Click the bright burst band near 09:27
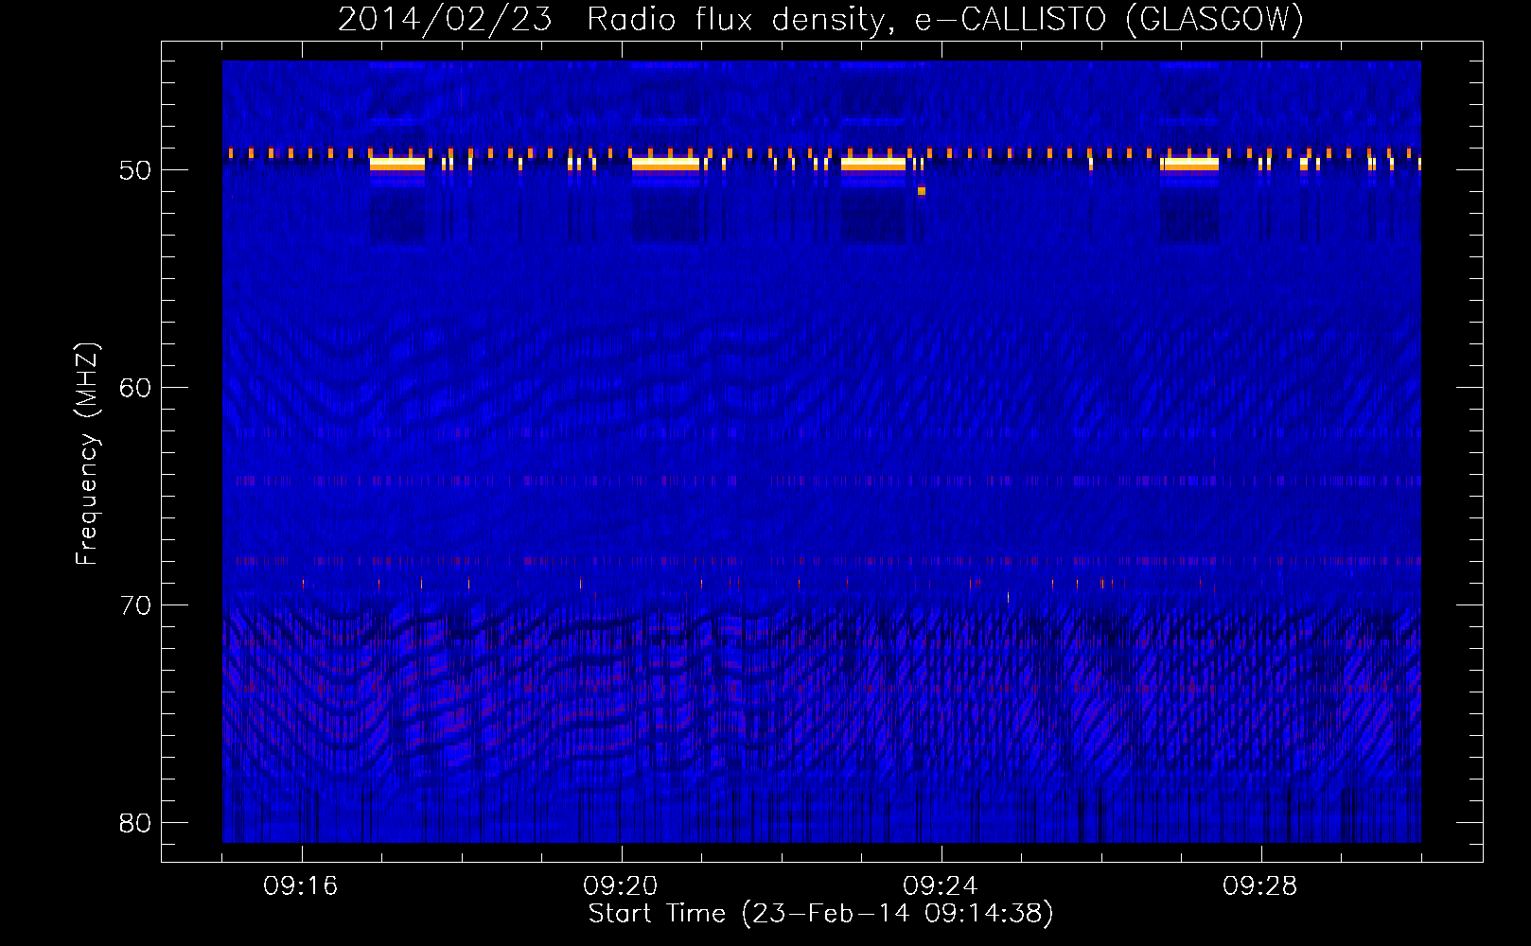This screenshot has width=1531, height=946. [x=1190, y=164]
